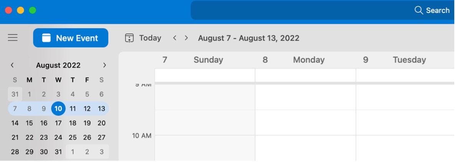Click the 10 AM slot on Monday

(306, 148)
